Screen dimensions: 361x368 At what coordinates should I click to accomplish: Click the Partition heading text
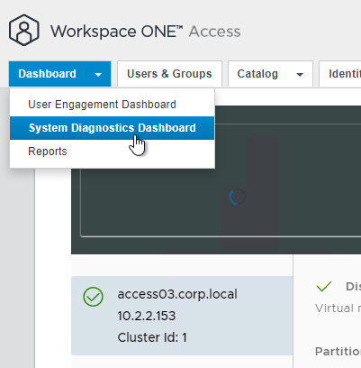338,352
